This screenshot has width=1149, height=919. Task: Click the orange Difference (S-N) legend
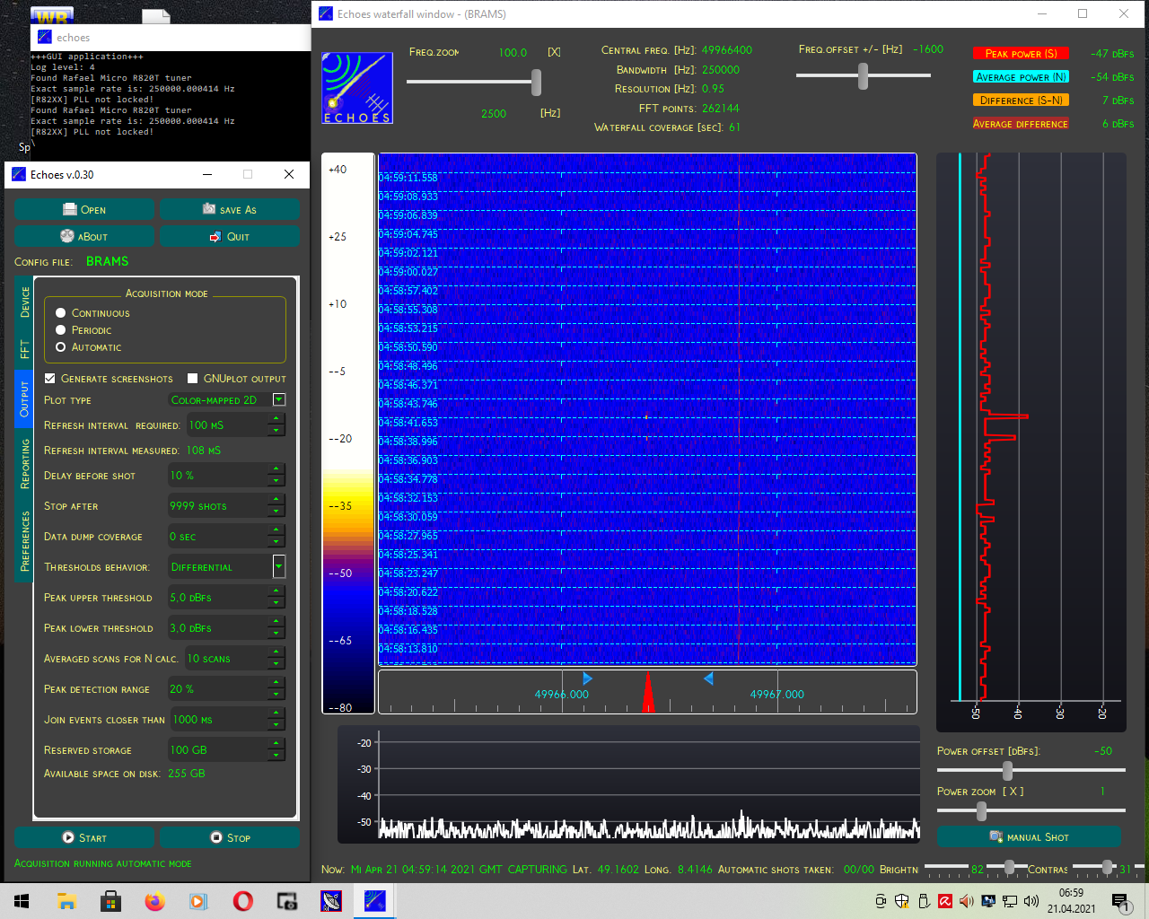(x=1021, y=100)
